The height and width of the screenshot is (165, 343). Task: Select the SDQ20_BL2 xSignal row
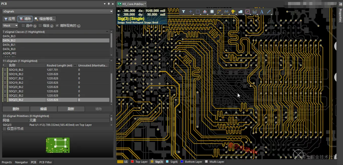[x=56, y=87]
